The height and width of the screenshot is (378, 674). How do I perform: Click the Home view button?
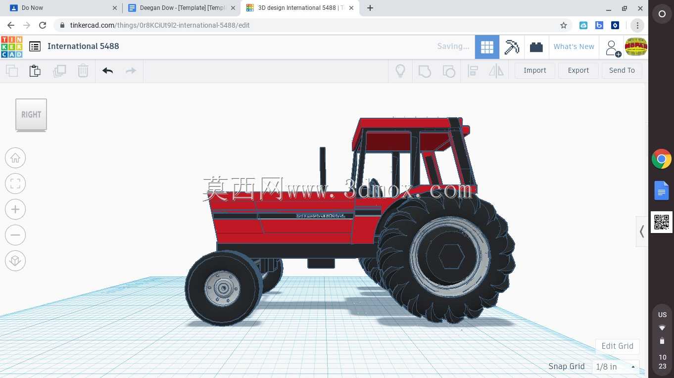[x=15, y=158]
